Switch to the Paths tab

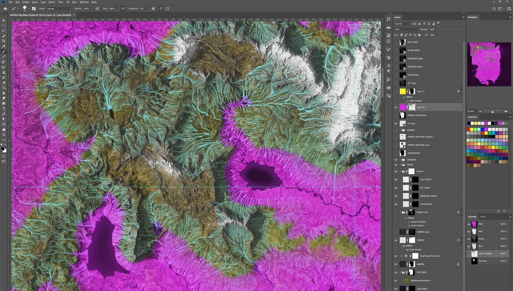click(482, 217)
